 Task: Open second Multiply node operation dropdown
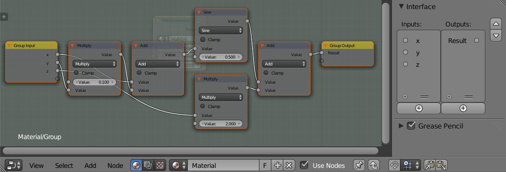pos(221,97)
